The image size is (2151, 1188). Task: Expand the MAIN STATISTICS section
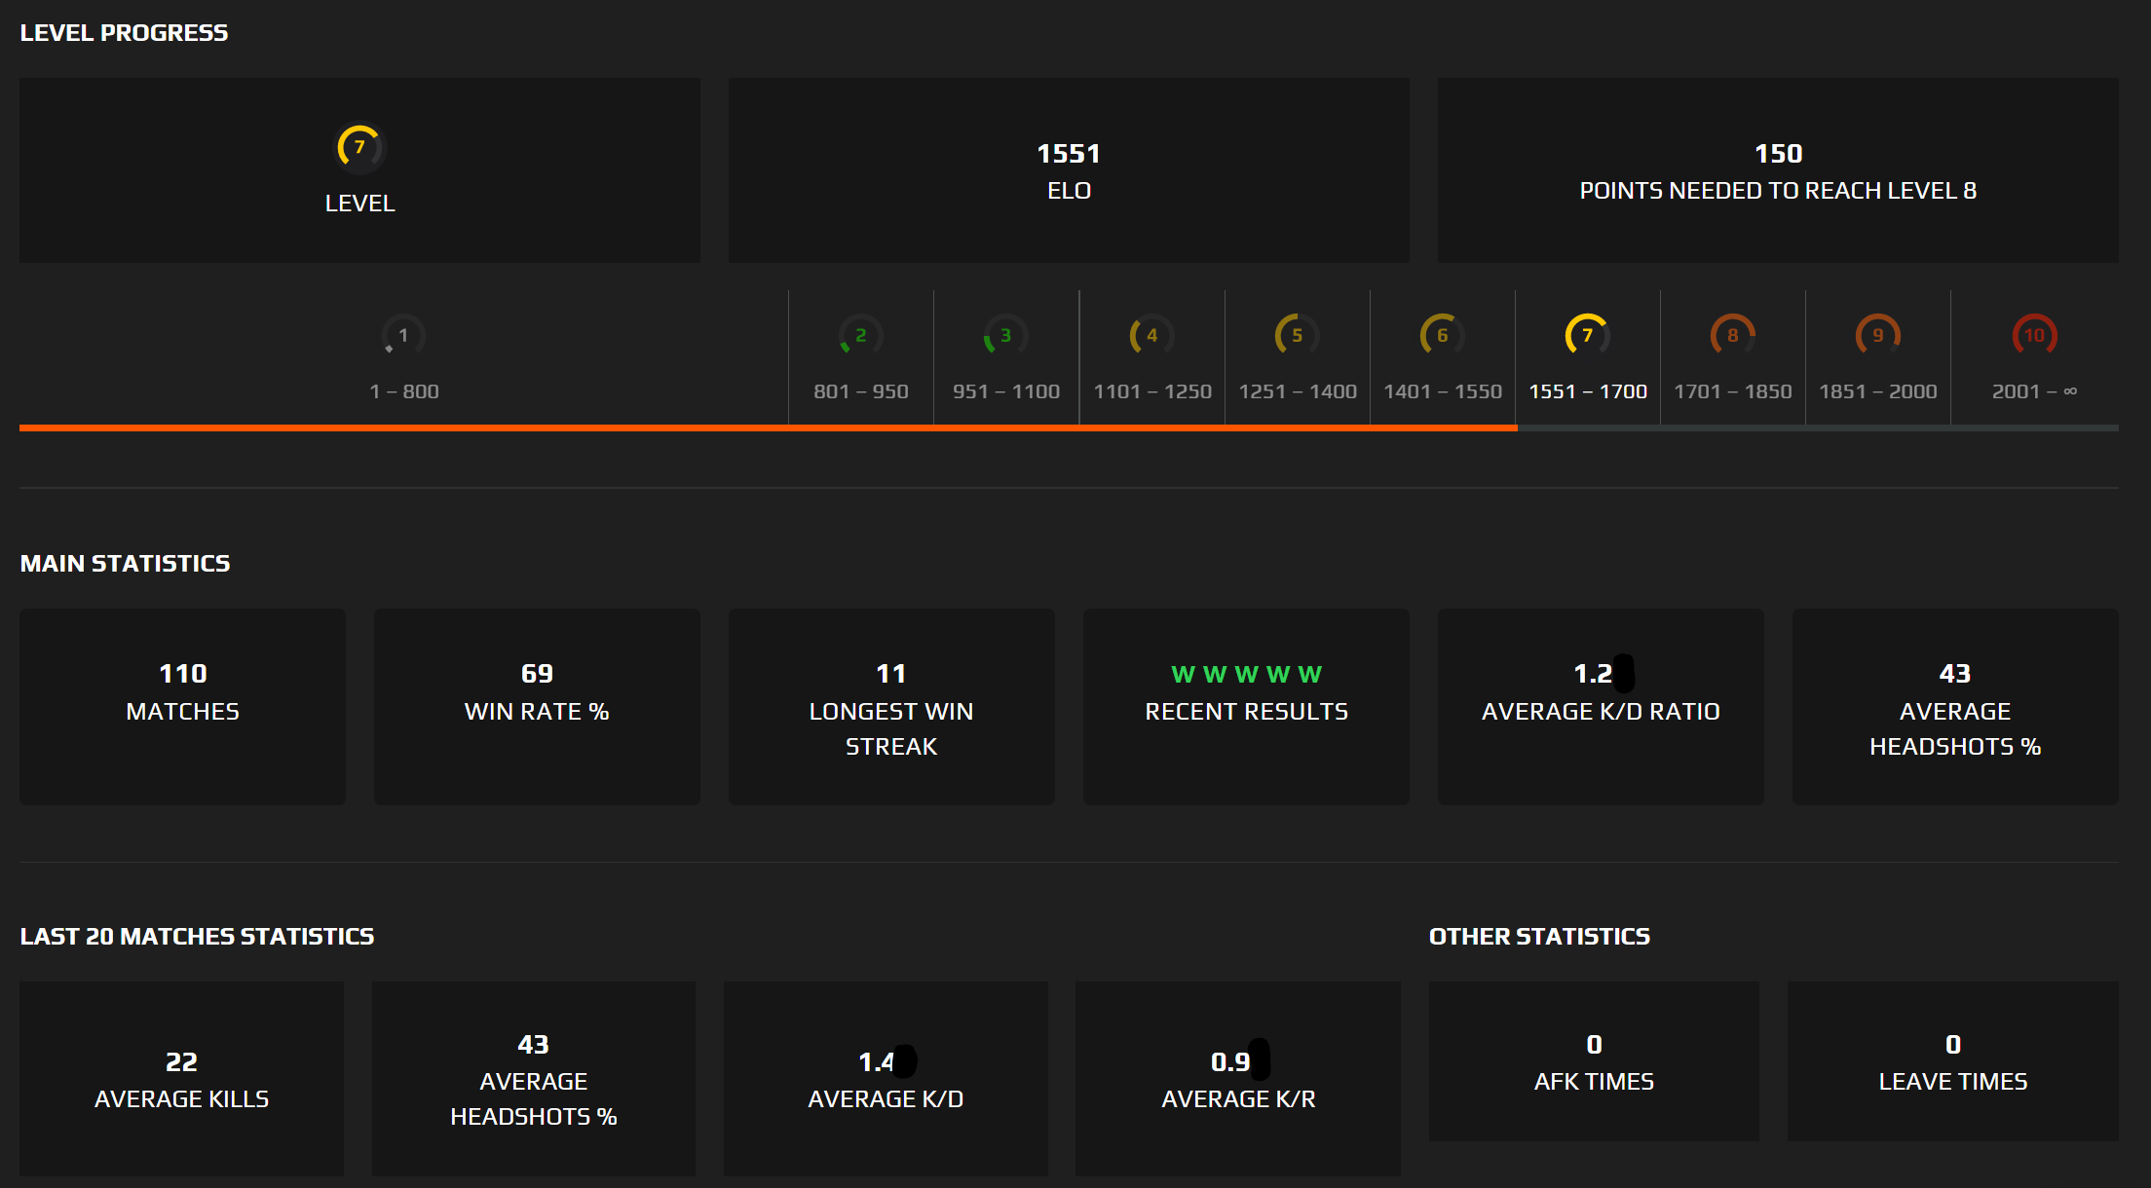coord(125,563)
